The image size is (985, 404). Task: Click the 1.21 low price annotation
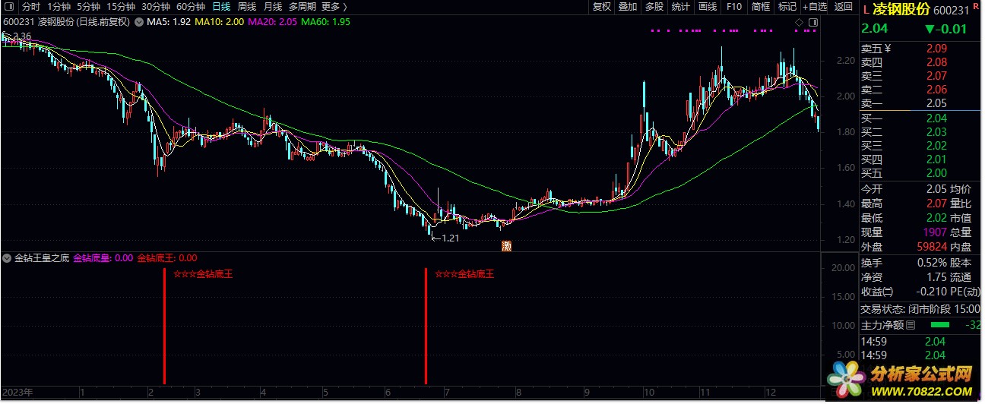pyautogui.click(x=445, y=238)
